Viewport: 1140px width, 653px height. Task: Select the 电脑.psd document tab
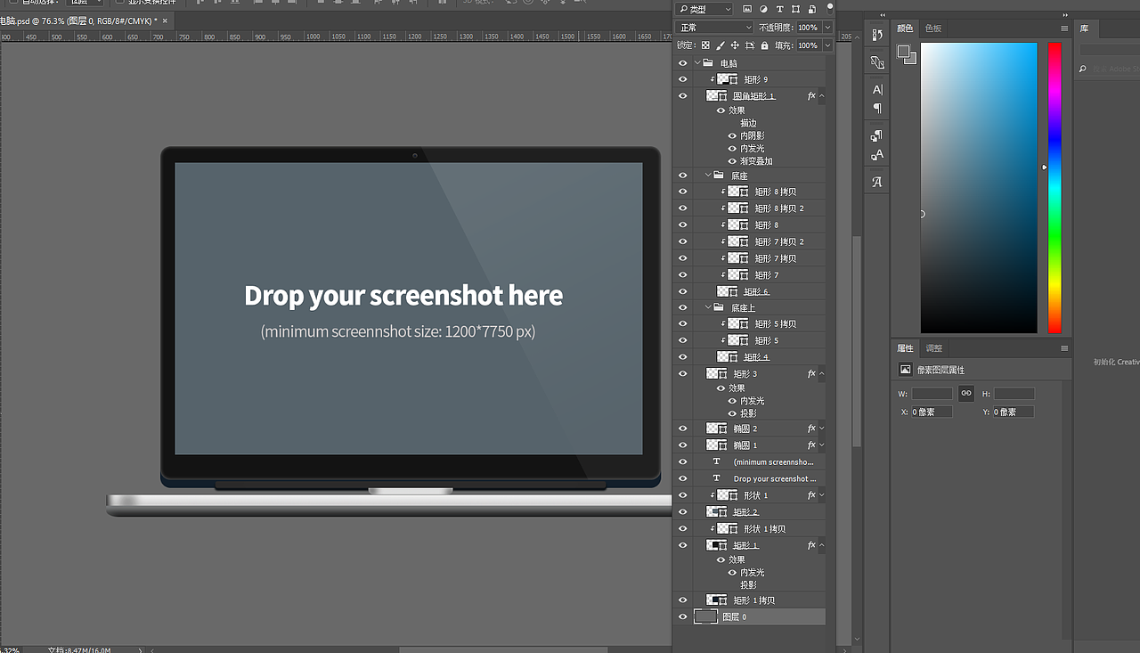coord(85,20)
